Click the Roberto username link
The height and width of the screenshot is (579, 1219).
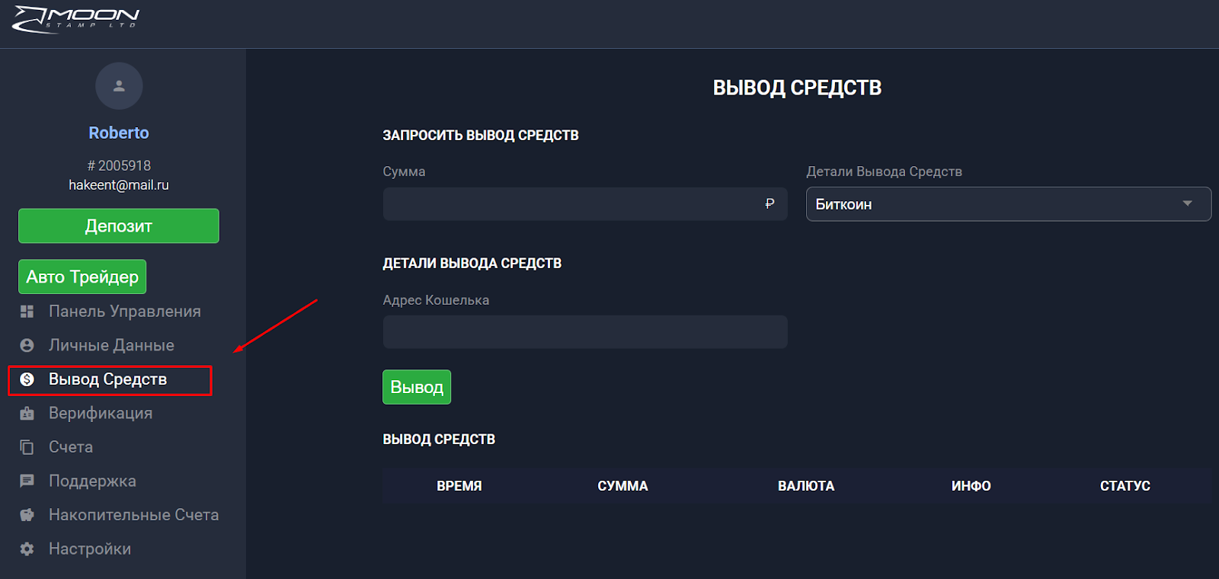[119, 133]
